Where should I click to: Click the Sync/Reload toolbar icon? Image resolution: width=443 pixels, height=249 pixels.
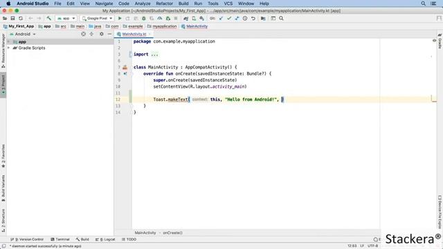pyautogui.click(x=21, y=19)
